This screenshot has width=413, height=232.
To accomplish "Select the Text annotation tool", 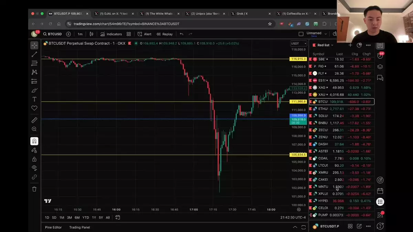I will click(x=34, y=99).
